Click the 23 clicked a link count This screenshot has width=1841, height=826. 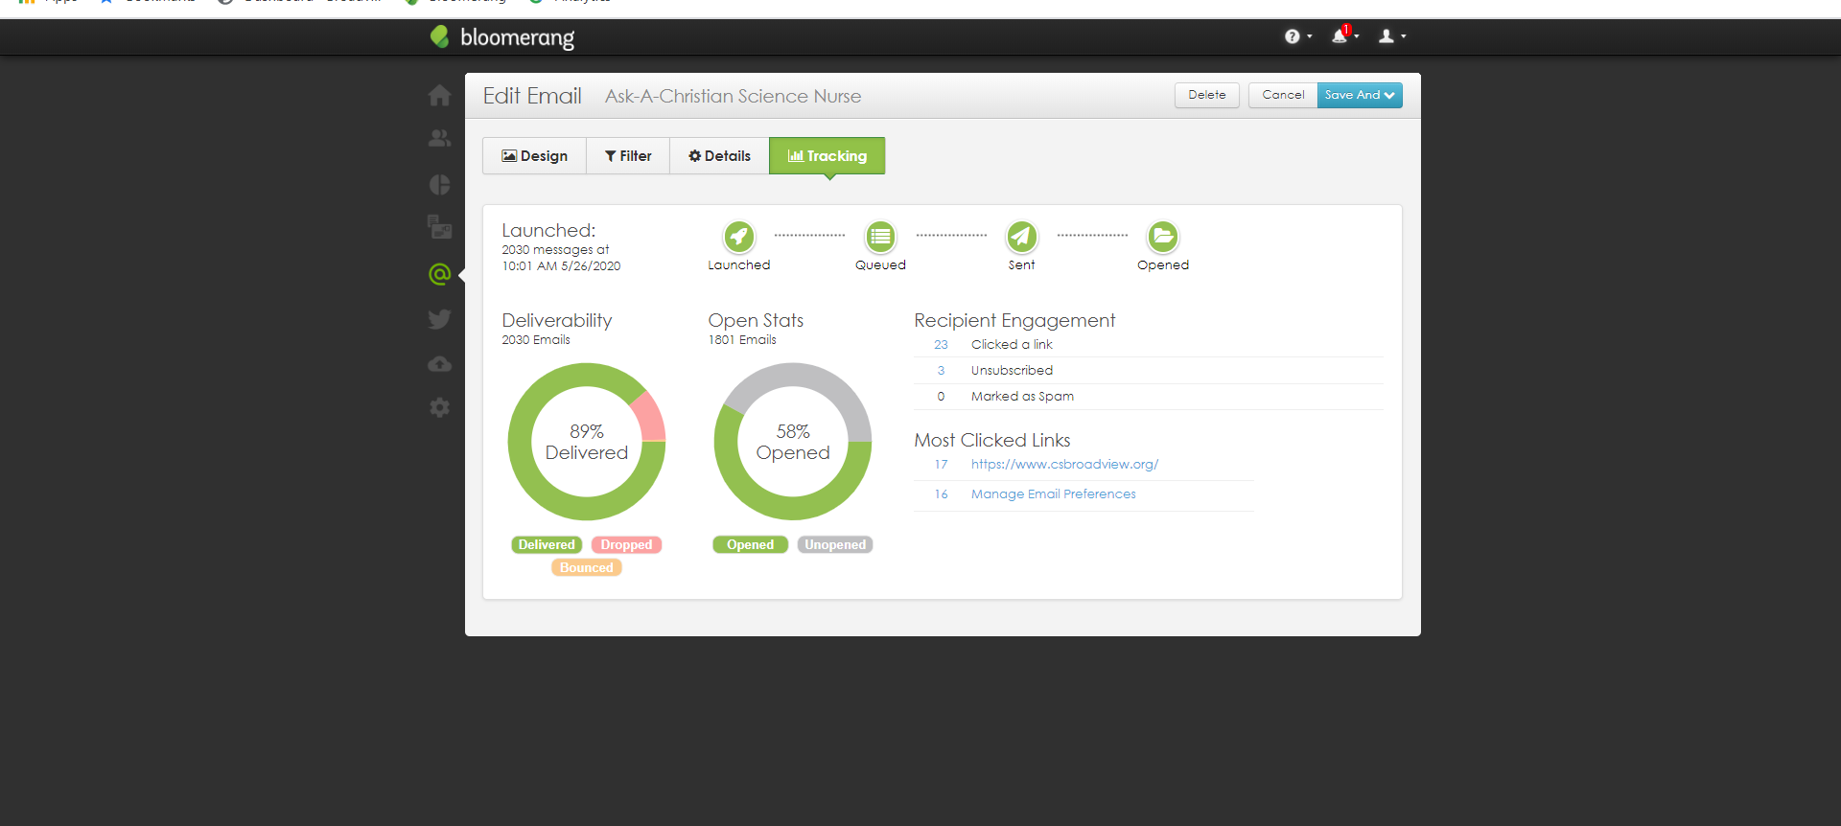(941, 345)
